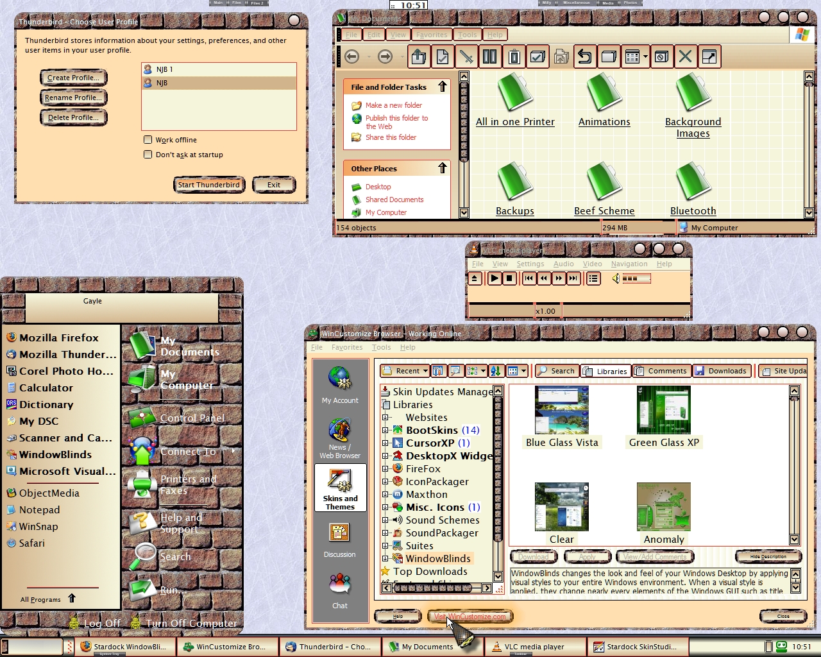The width and height of the screenshot is (821, 657).
Task: Click Turn Off Computer in Start menu
Action: click(x=184, y=623)
